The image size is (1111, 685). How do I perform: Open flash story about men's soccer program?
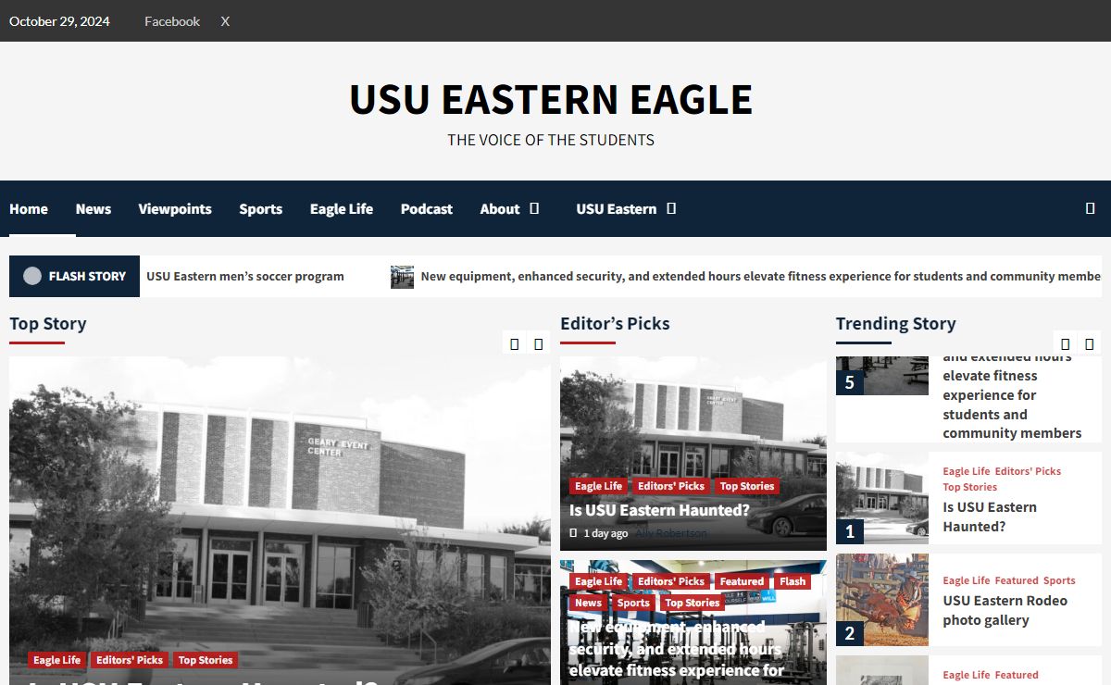[245, 276]
